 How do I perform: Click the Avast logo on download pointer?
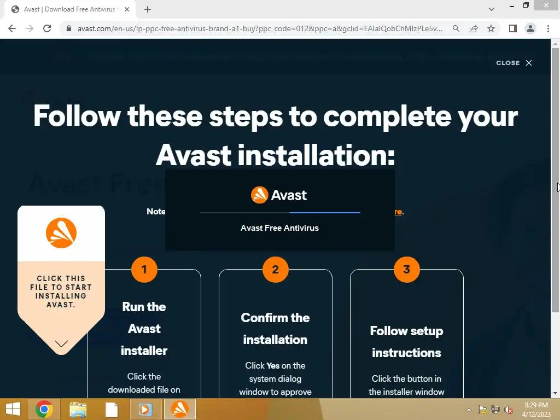61,233
